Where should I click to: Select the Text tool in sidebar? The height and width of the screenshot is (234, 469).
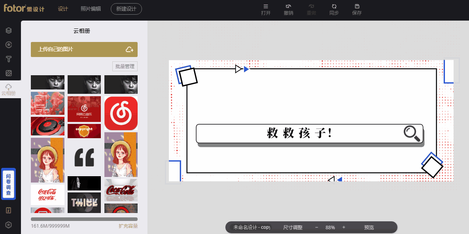pos(8,59)
